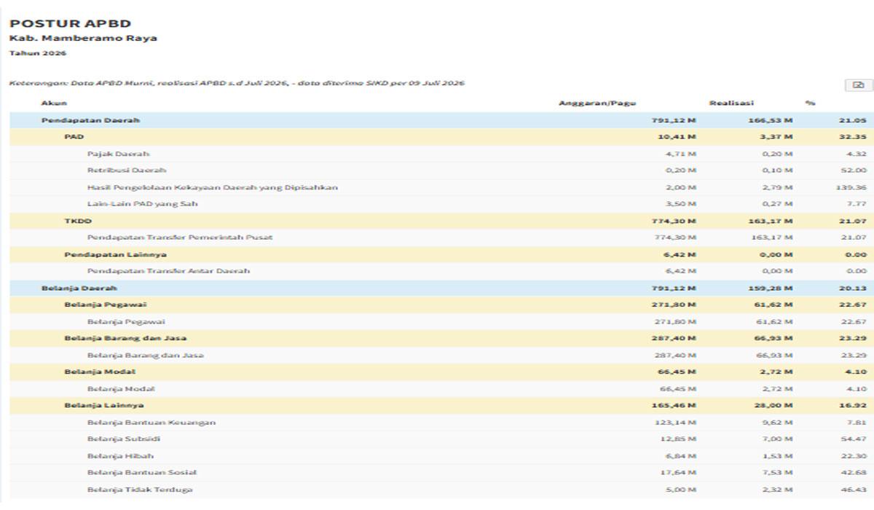Click the 4,71 M Pajak Daerah budget
This screenshot has height=510, width=874.
coord(680,154)
